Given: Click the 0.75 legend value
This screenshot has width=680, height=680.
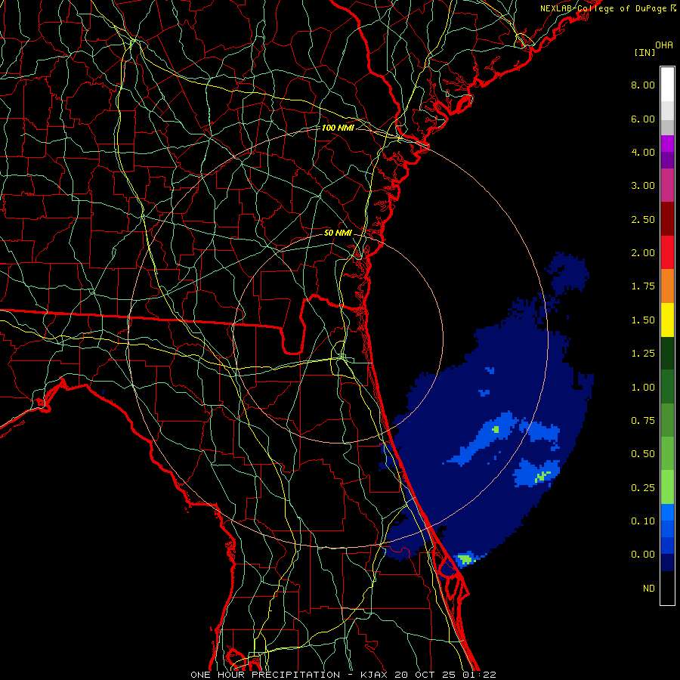Looking at the screenshot, I should [x=643, y=421].
